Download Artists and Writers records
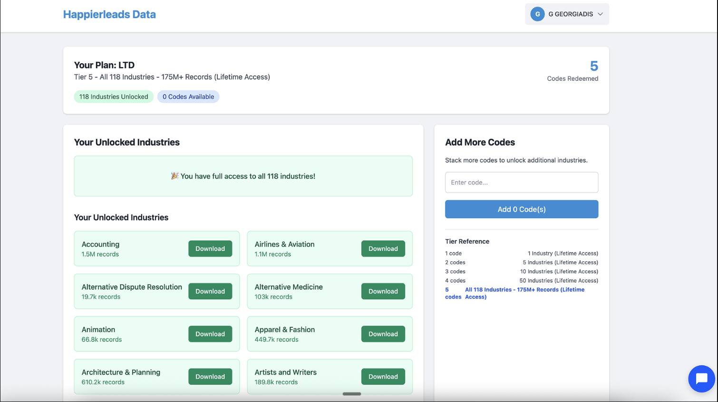718x402 pixels. pyautogui.click(x=383, y=376)
